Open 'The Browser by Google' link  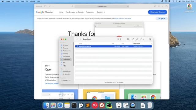[74, 12]
